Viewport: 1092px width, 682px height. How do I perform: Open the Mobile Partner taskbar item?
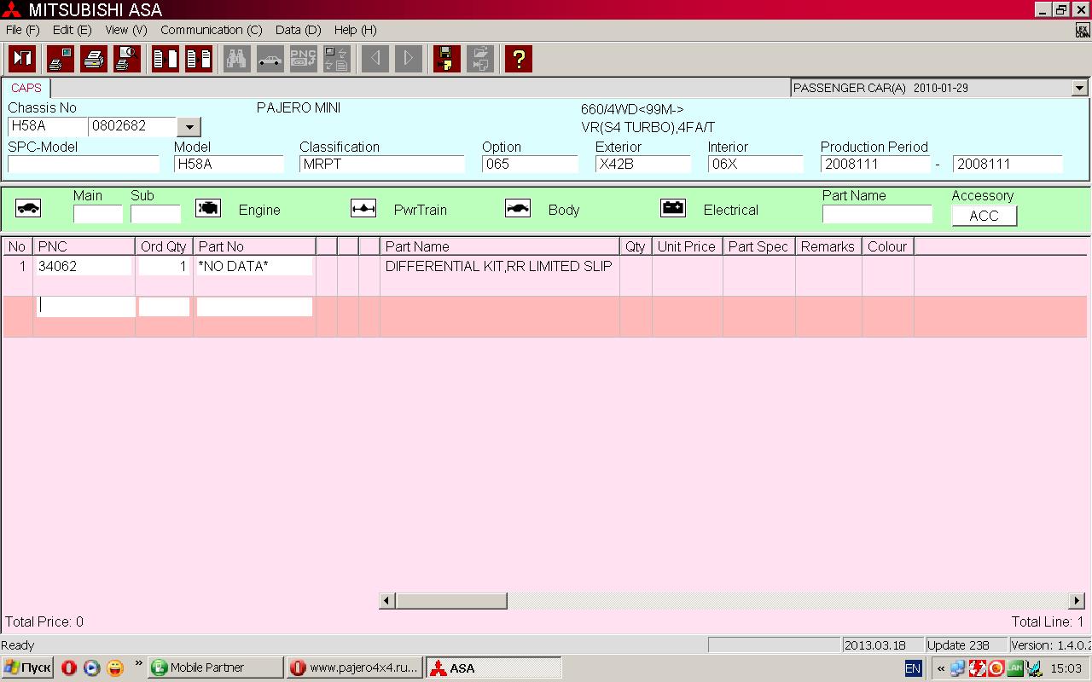pyautogui.click(x=215, y=668)
